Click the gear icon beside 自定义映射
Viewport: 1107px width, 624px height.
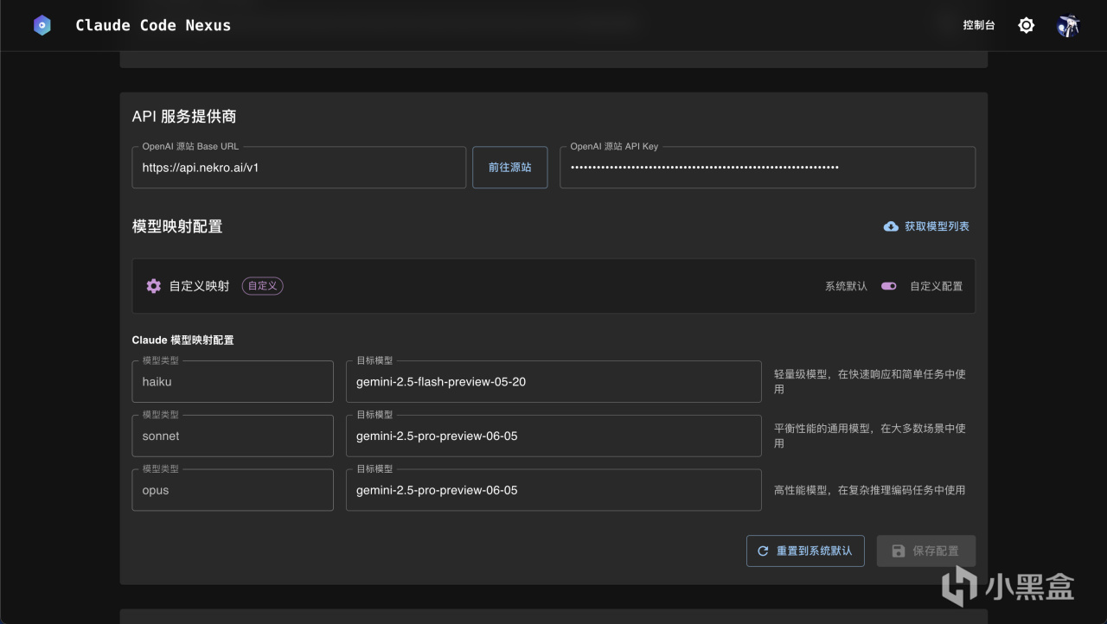[154, 286]
